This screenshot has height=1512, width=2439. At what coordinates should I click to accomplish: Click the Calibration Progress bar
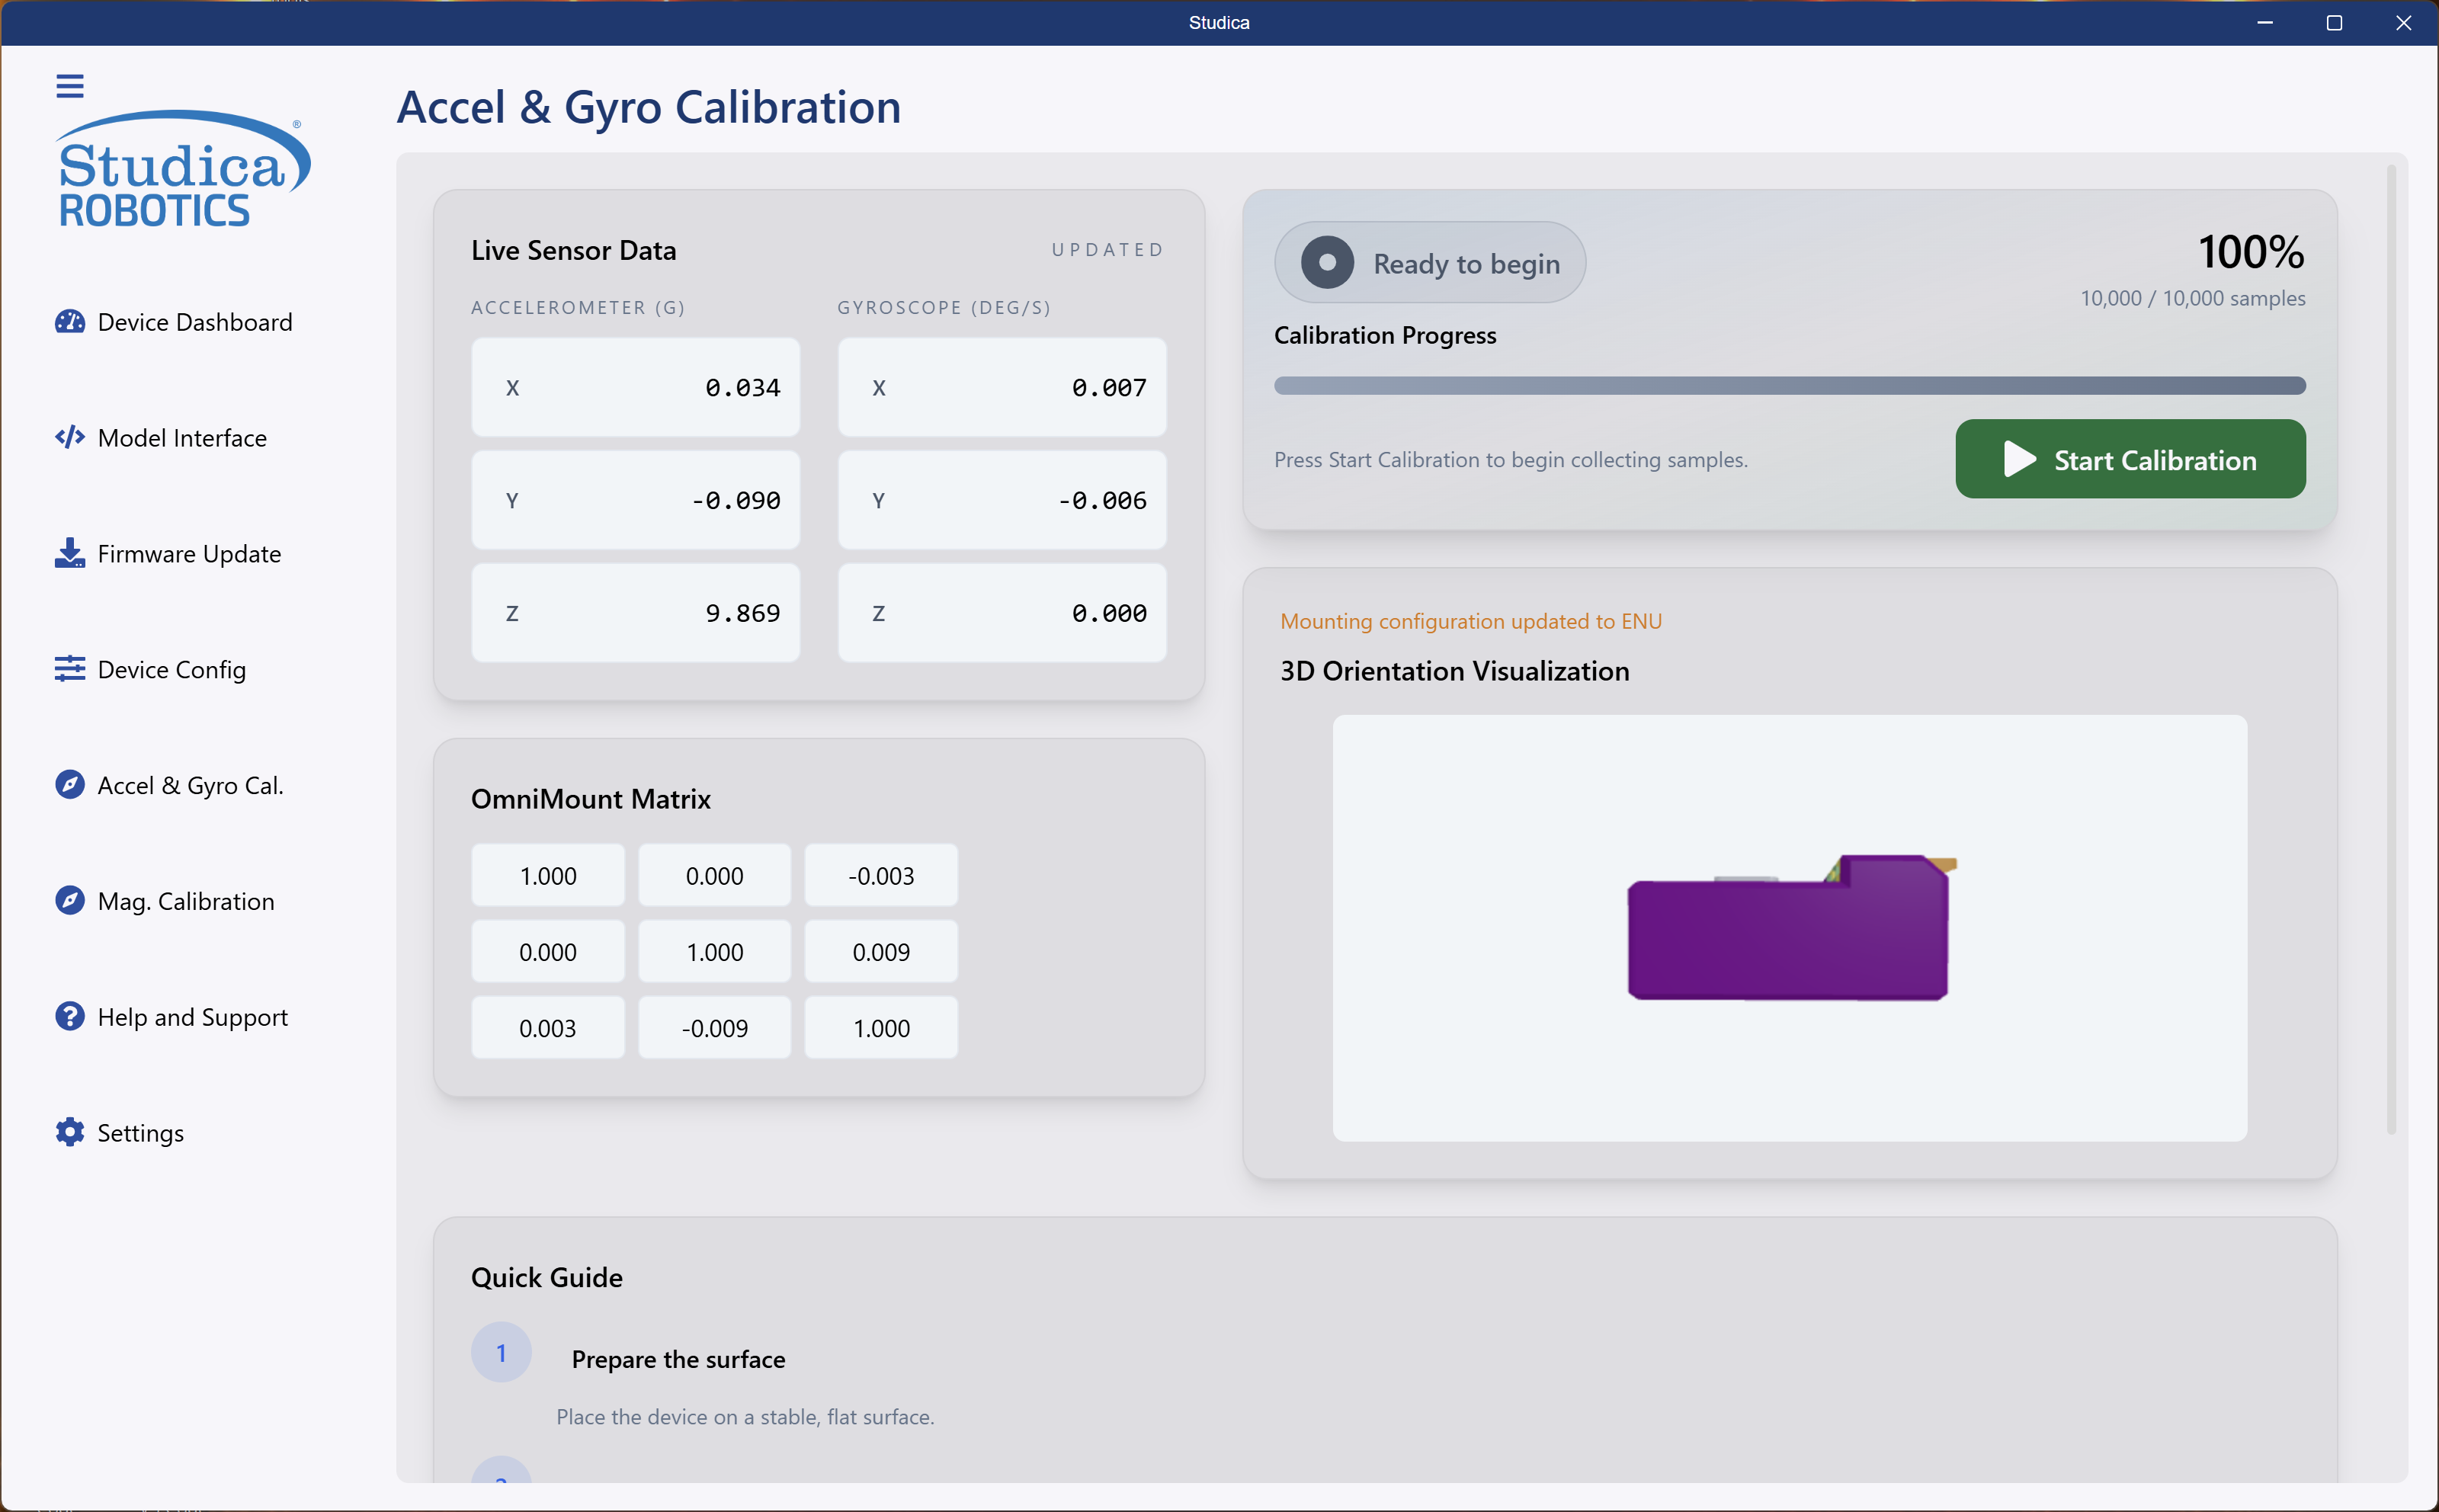[1789, 386]
